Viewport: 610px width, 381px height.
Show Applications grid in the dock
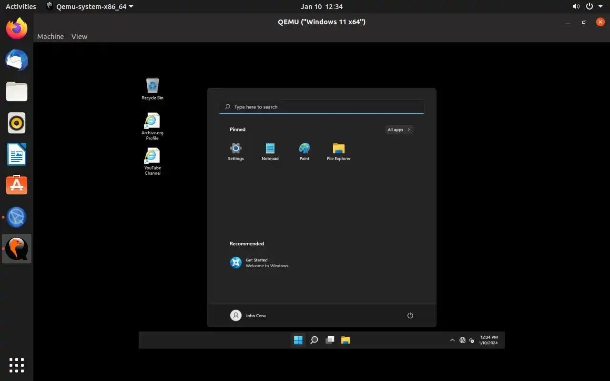17,365
